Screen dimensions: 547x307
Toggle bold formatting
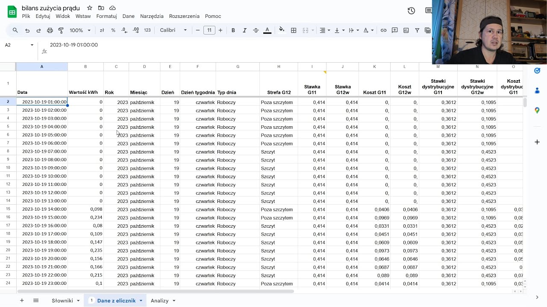(x=233, y=30)
